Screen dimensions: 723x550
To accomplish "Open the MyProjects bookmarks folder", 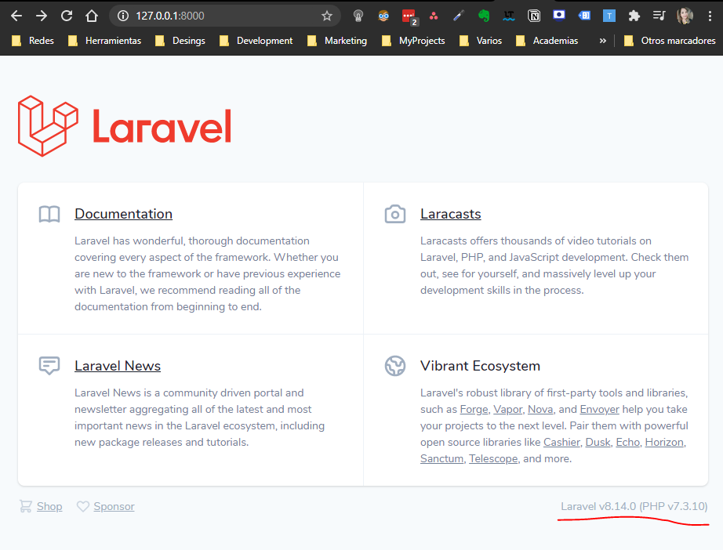I will tap(413, 41).
